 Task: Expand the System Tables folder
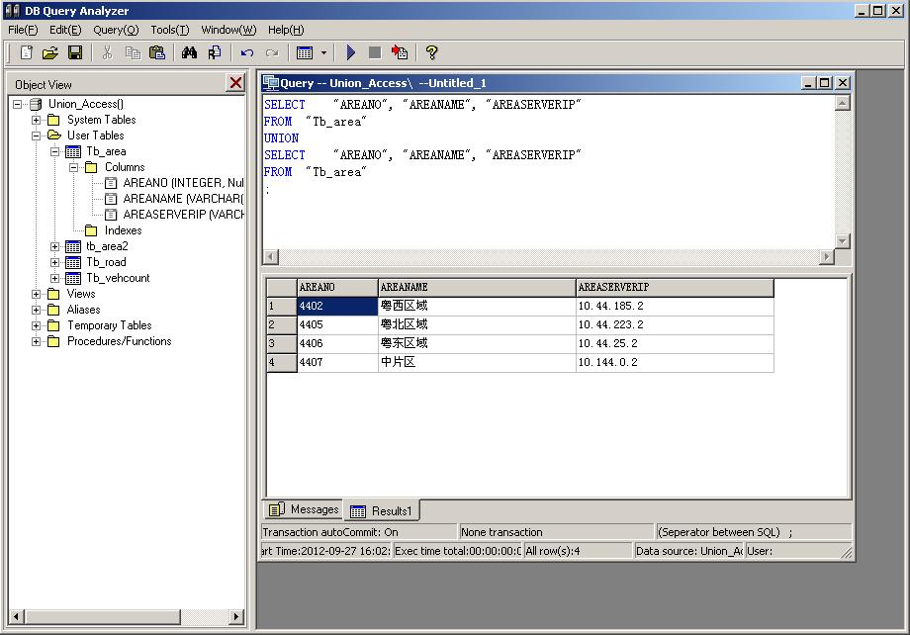point(37,120)
